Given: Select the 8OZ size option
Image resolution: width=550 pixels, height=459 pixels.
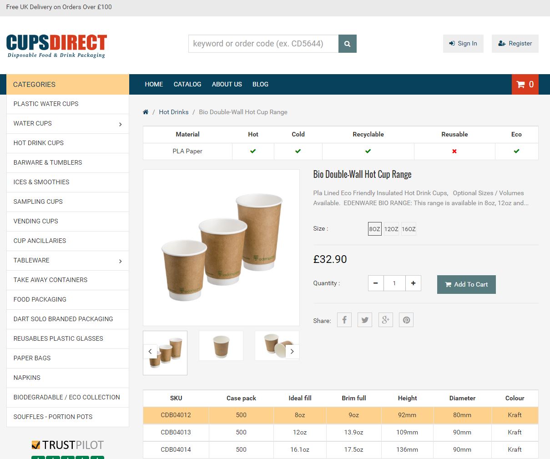Looking at the screenshot, I should (374, 229).
